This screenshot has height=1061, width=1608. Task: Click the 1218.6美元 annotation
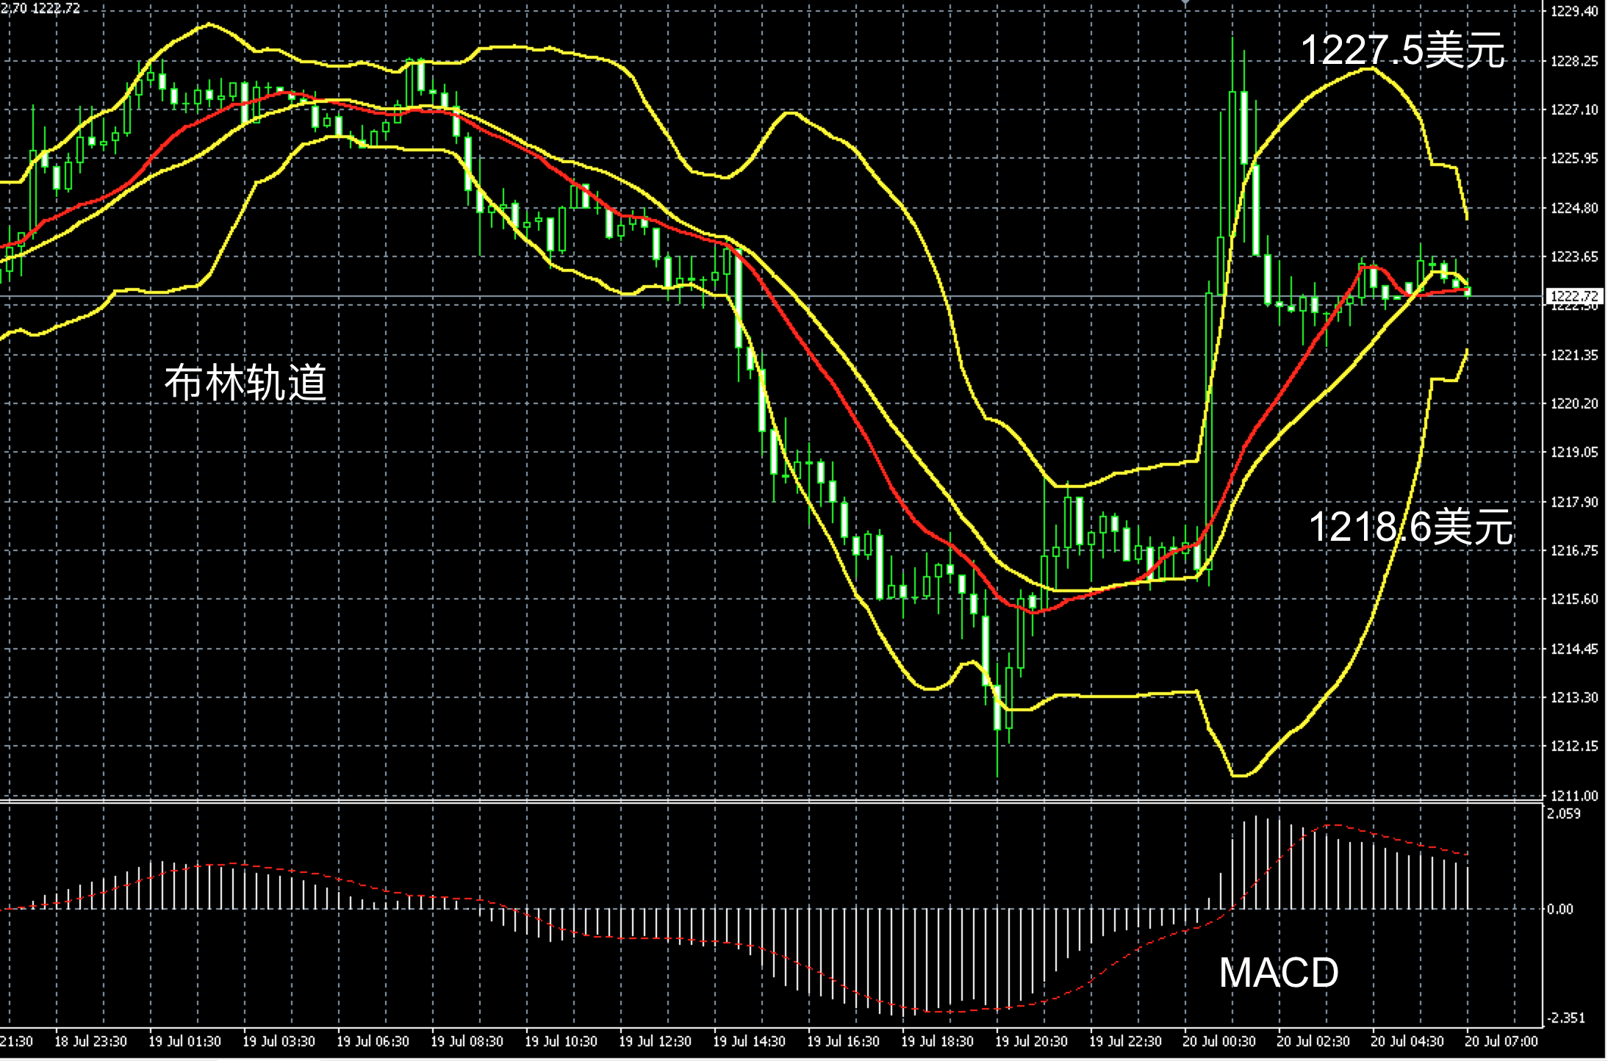click(x=1410, y=527)
